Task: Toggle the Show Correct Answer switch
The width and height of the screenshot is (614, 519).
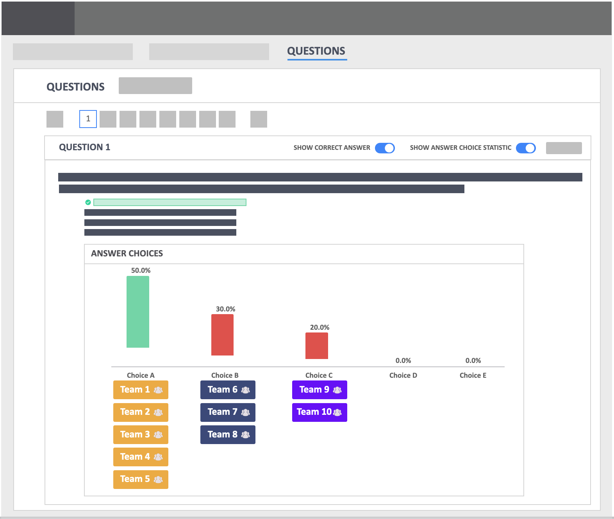Action: point(385,148)
